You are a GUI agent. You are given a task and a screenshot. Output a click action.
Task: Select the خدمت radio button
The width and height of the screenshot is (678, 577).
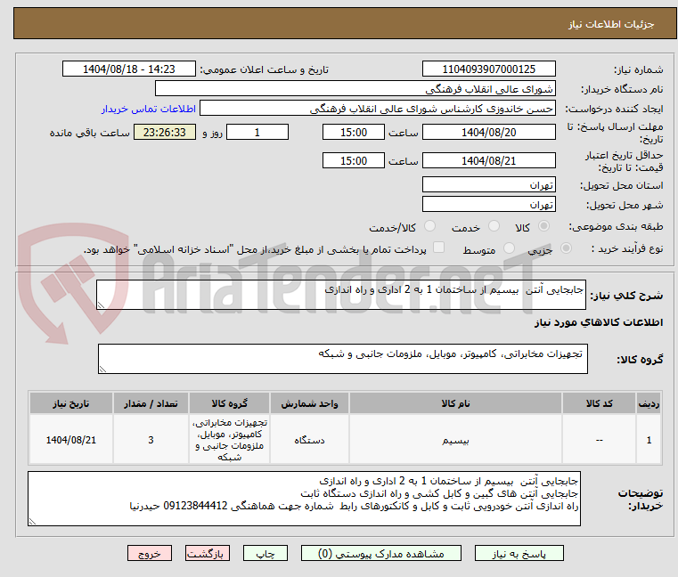pyautogui.click(x=494, y=226)
